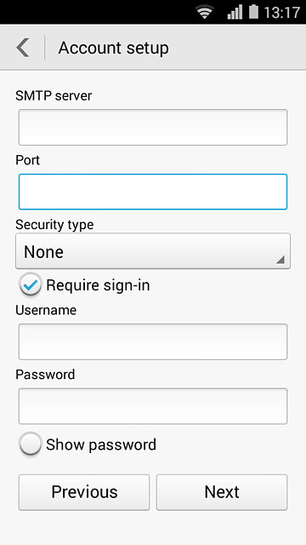
Task: Uncheck the Require sign-in checkbox
Action: coord(31,284)
